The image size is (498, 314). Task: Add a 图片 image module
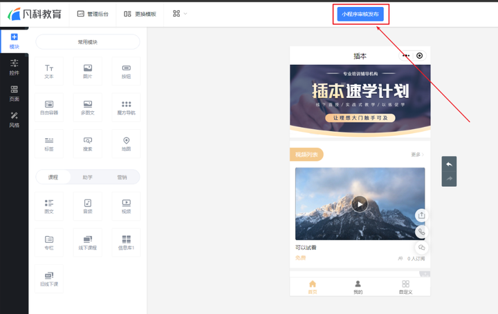pos(88,71)
